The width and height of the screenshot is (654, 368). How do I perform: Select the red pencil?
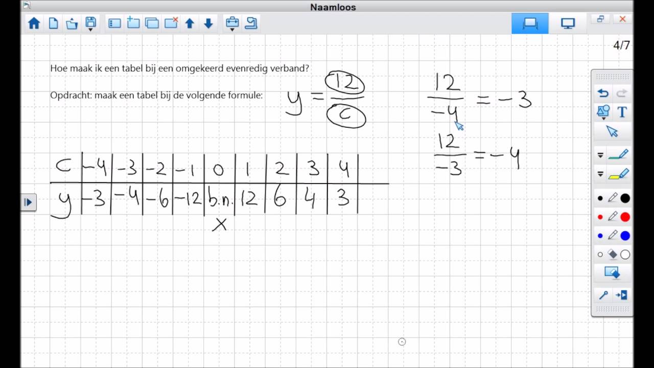612,217
